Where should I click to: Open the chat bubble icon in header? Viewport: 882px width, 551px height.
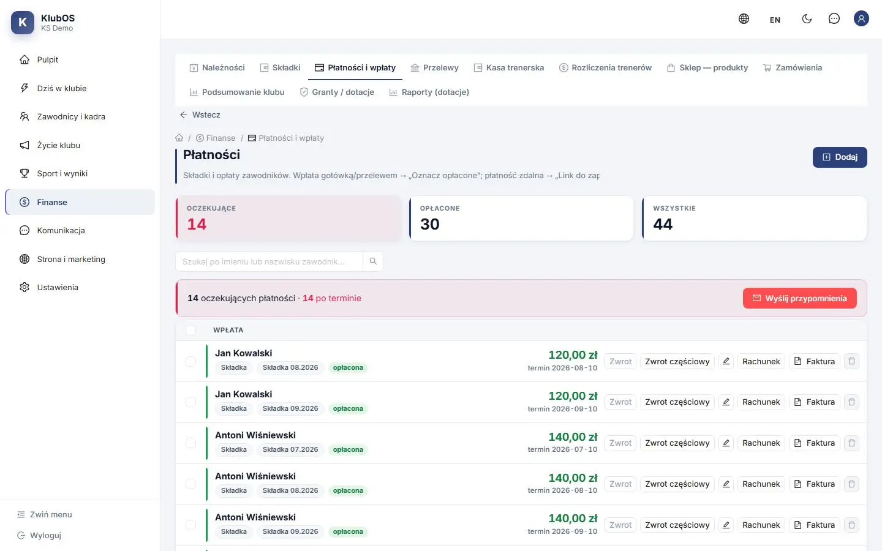[834, 19]
